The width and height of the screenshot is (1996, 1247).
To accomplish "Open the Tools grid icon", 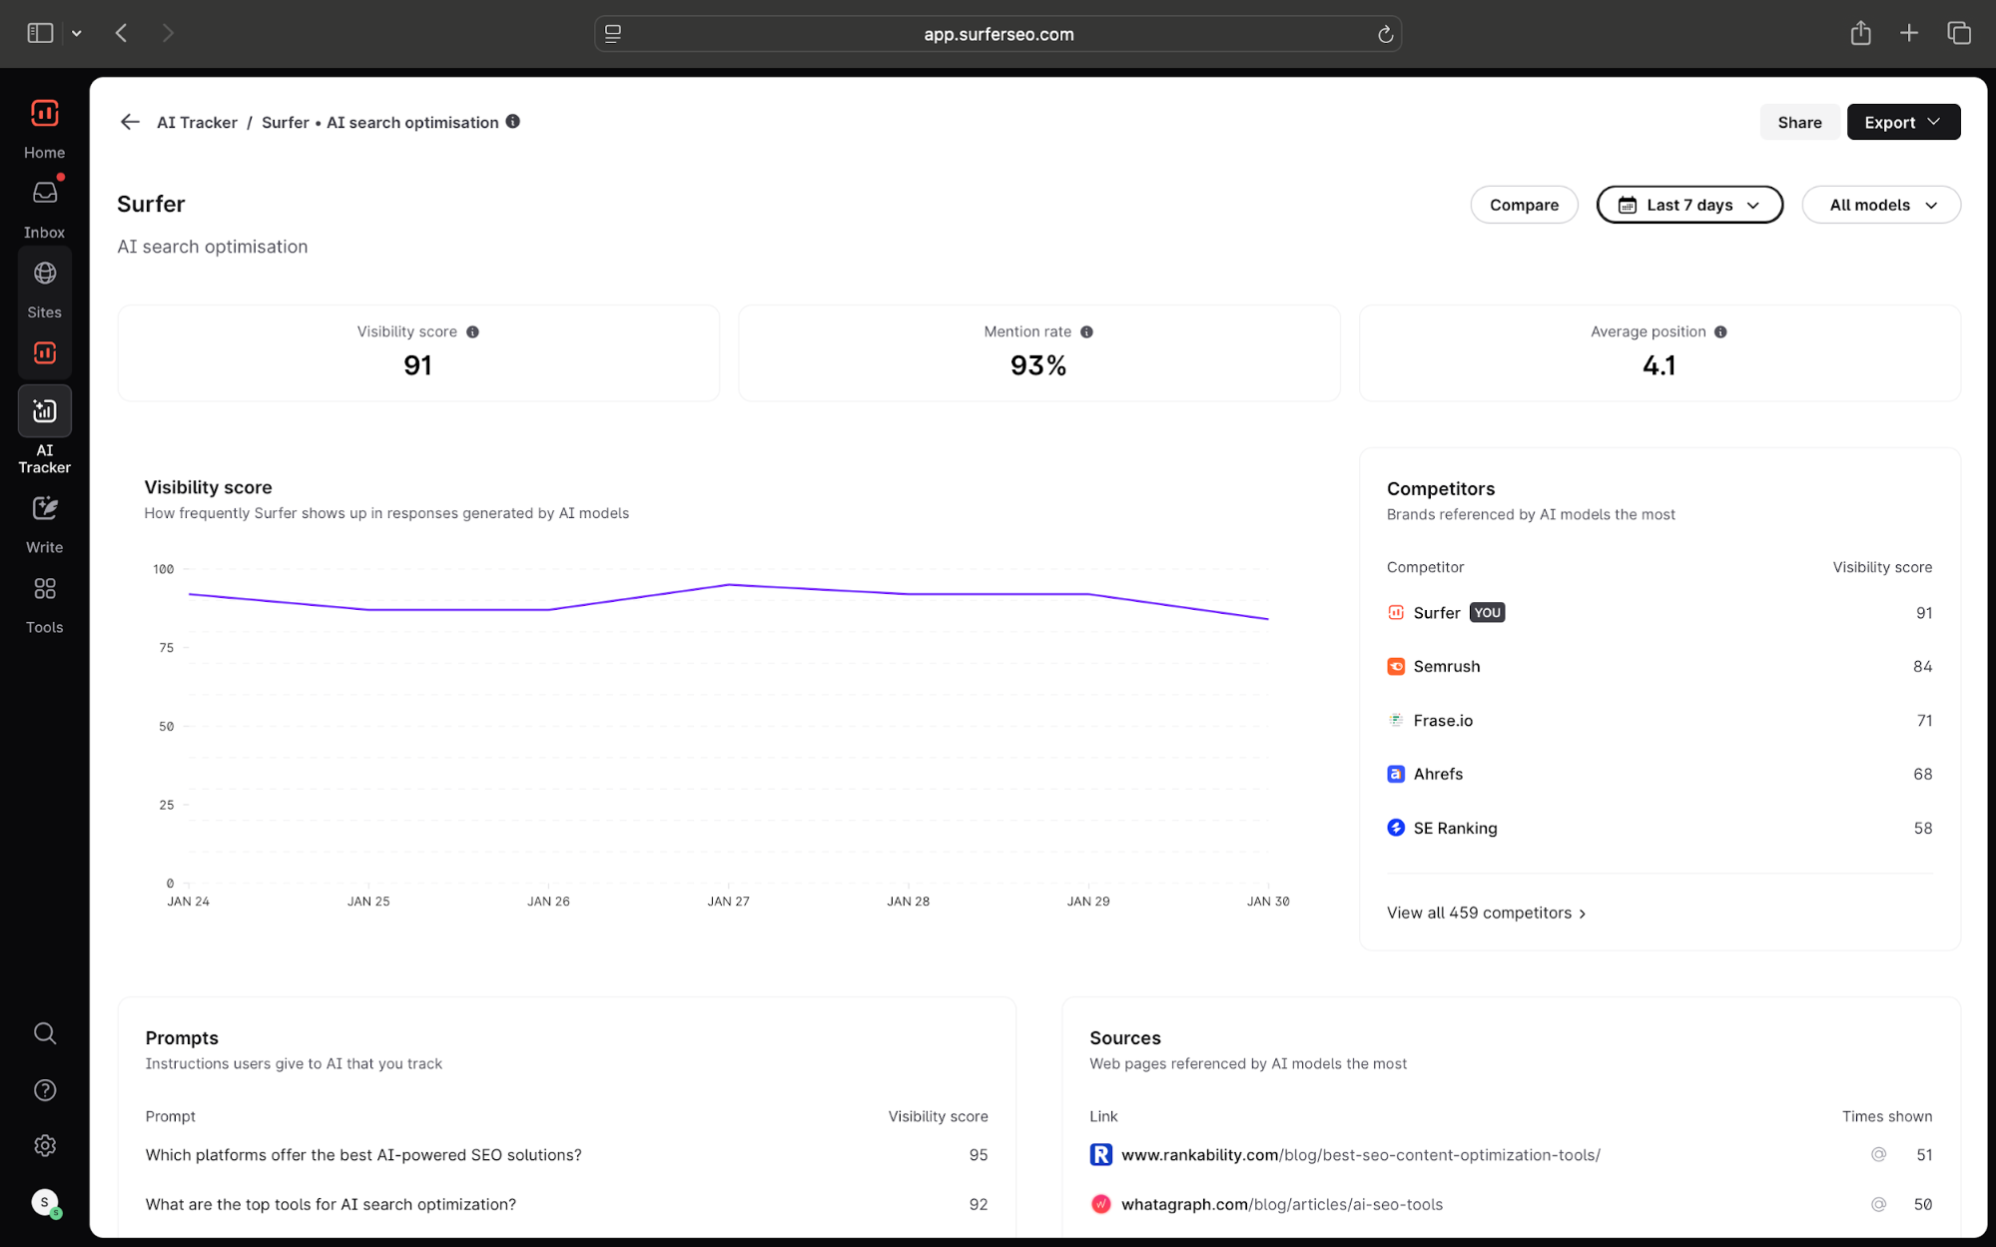I will tap(44, 589).
